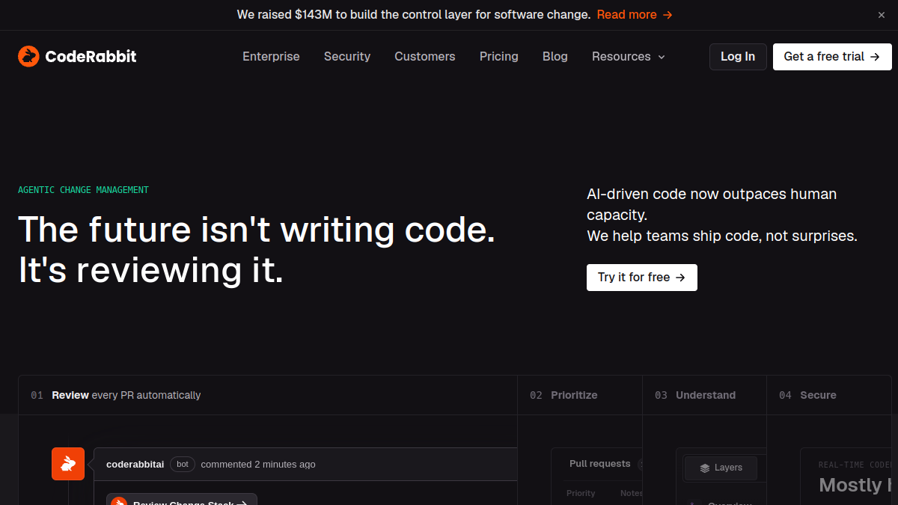
Task: Go to the Customers page
Action: coord(425,56)
